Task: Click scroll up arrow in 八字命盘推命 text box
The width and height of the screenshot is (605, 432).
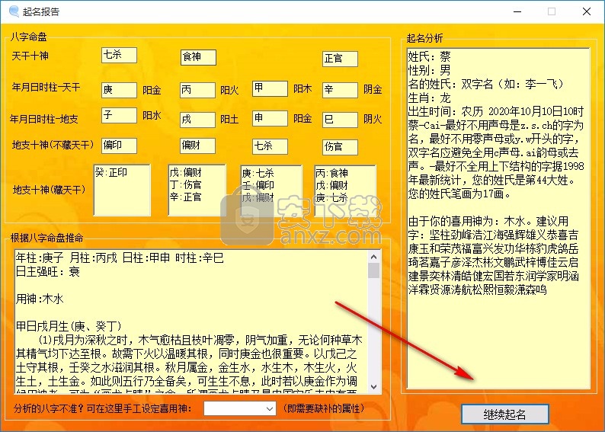Action: pos(373,257)
